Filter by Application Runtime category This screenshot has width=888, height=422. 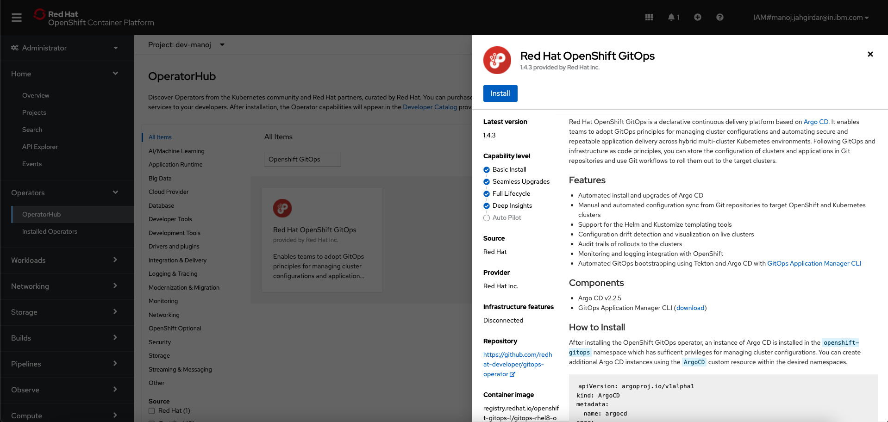point(175,165)
